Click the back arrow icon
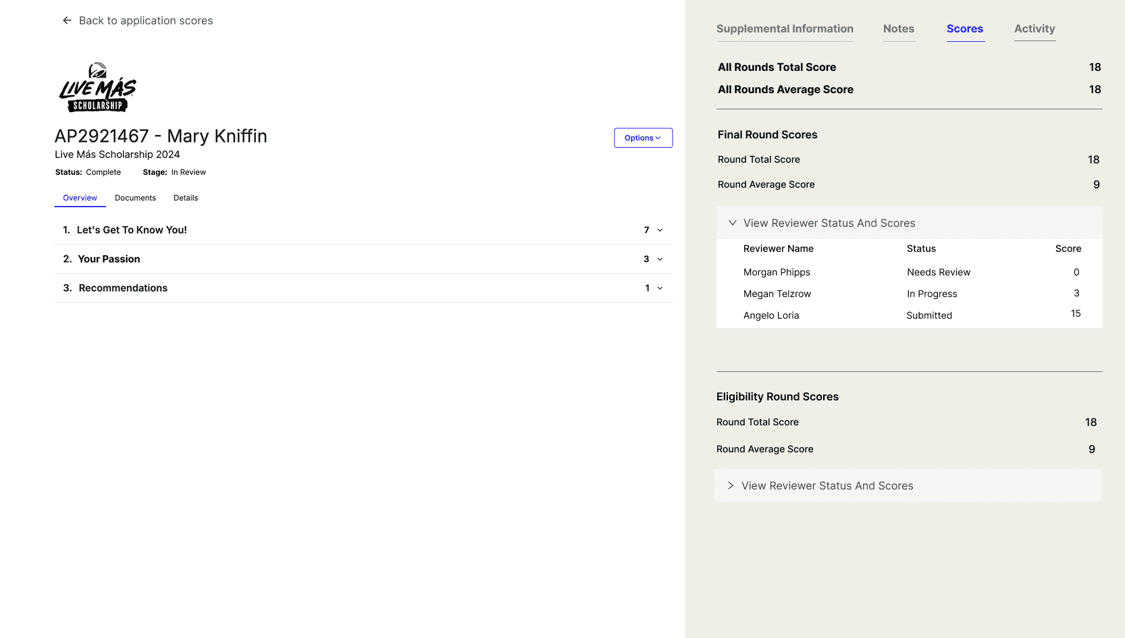The width and height of the screenshot is (1125, 638). [67, 21]
